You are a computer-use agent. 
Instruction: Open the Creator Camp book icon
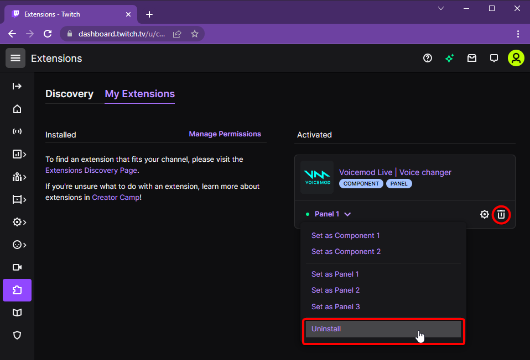click(x=17, y=313)
